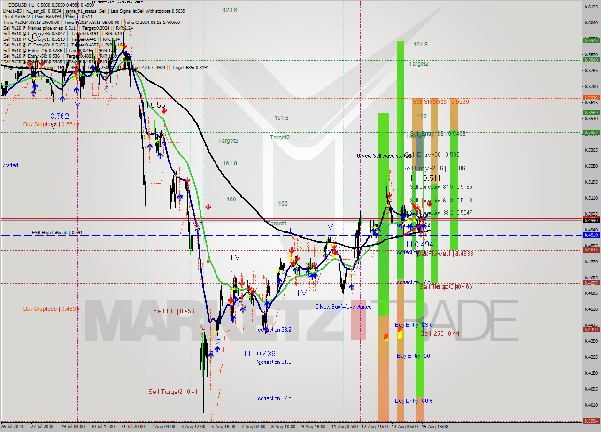Click the '12 Aug 21:00' time label
601x432 pixels.
coord(374,427)
